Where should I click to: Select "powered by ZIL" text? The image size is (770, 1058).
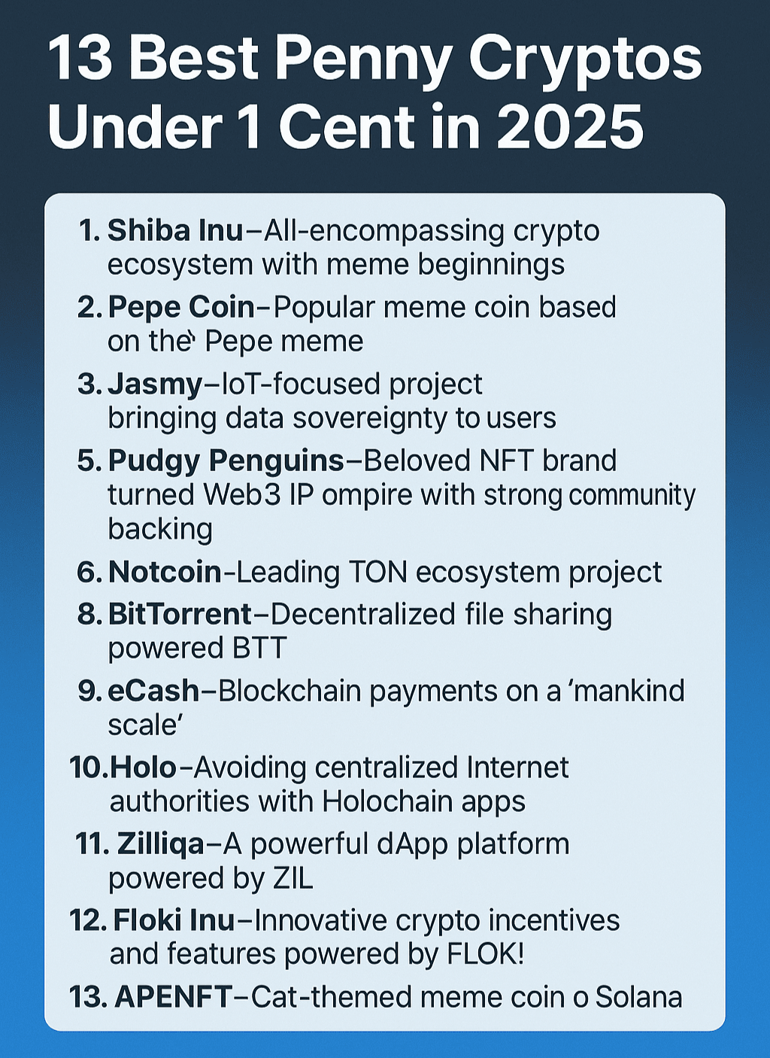[211, 878]
